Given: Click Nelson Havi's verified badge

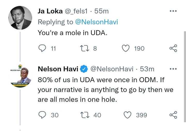Looking at the screenshot, I should (x=84, y=69).
